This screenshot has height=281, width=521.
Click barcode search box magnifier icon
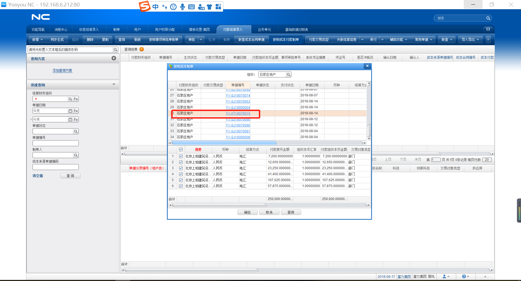[x=115, y=50]
